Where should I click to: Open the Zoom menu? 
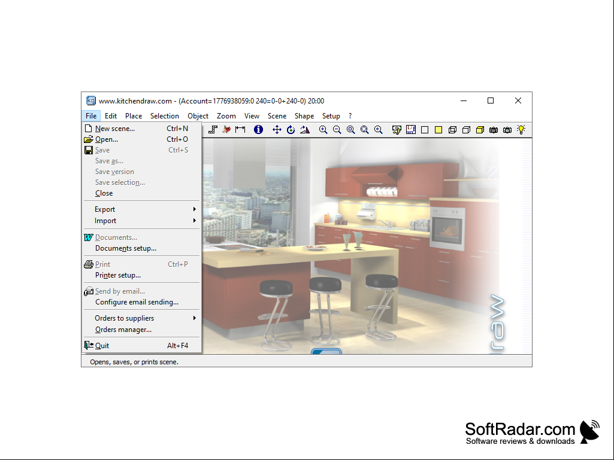pyautogui.click(x=226, y=116)
